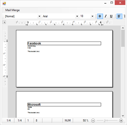Toggle Italic formatting
The height and width of the screenshot is (125, 127).
click(x=105, y=16)
